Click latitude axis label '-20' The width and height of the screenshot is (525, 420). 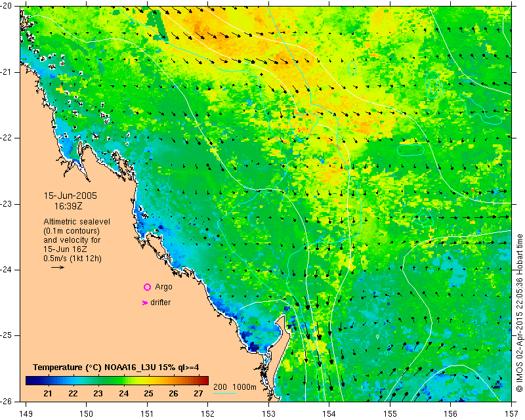(x=7, y=6)
